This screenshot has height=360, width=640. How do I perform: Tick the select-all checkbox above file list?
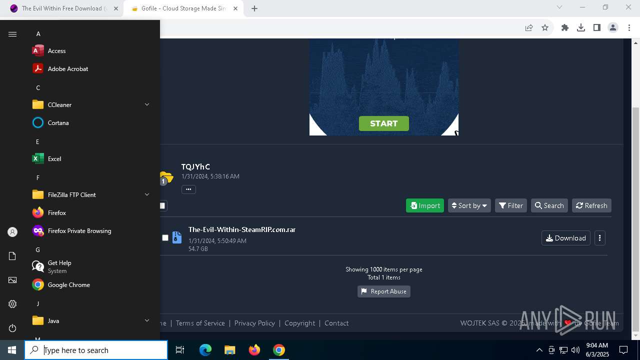tap(162, 205)
